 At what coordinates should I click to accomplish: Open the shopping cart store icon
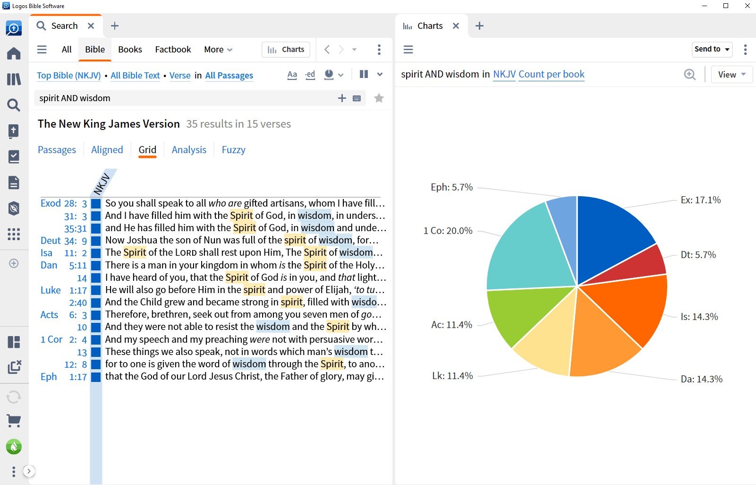14,421
